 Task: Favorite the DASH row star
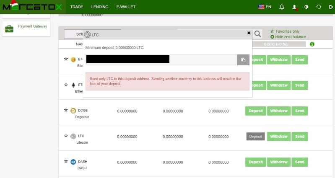66,161
